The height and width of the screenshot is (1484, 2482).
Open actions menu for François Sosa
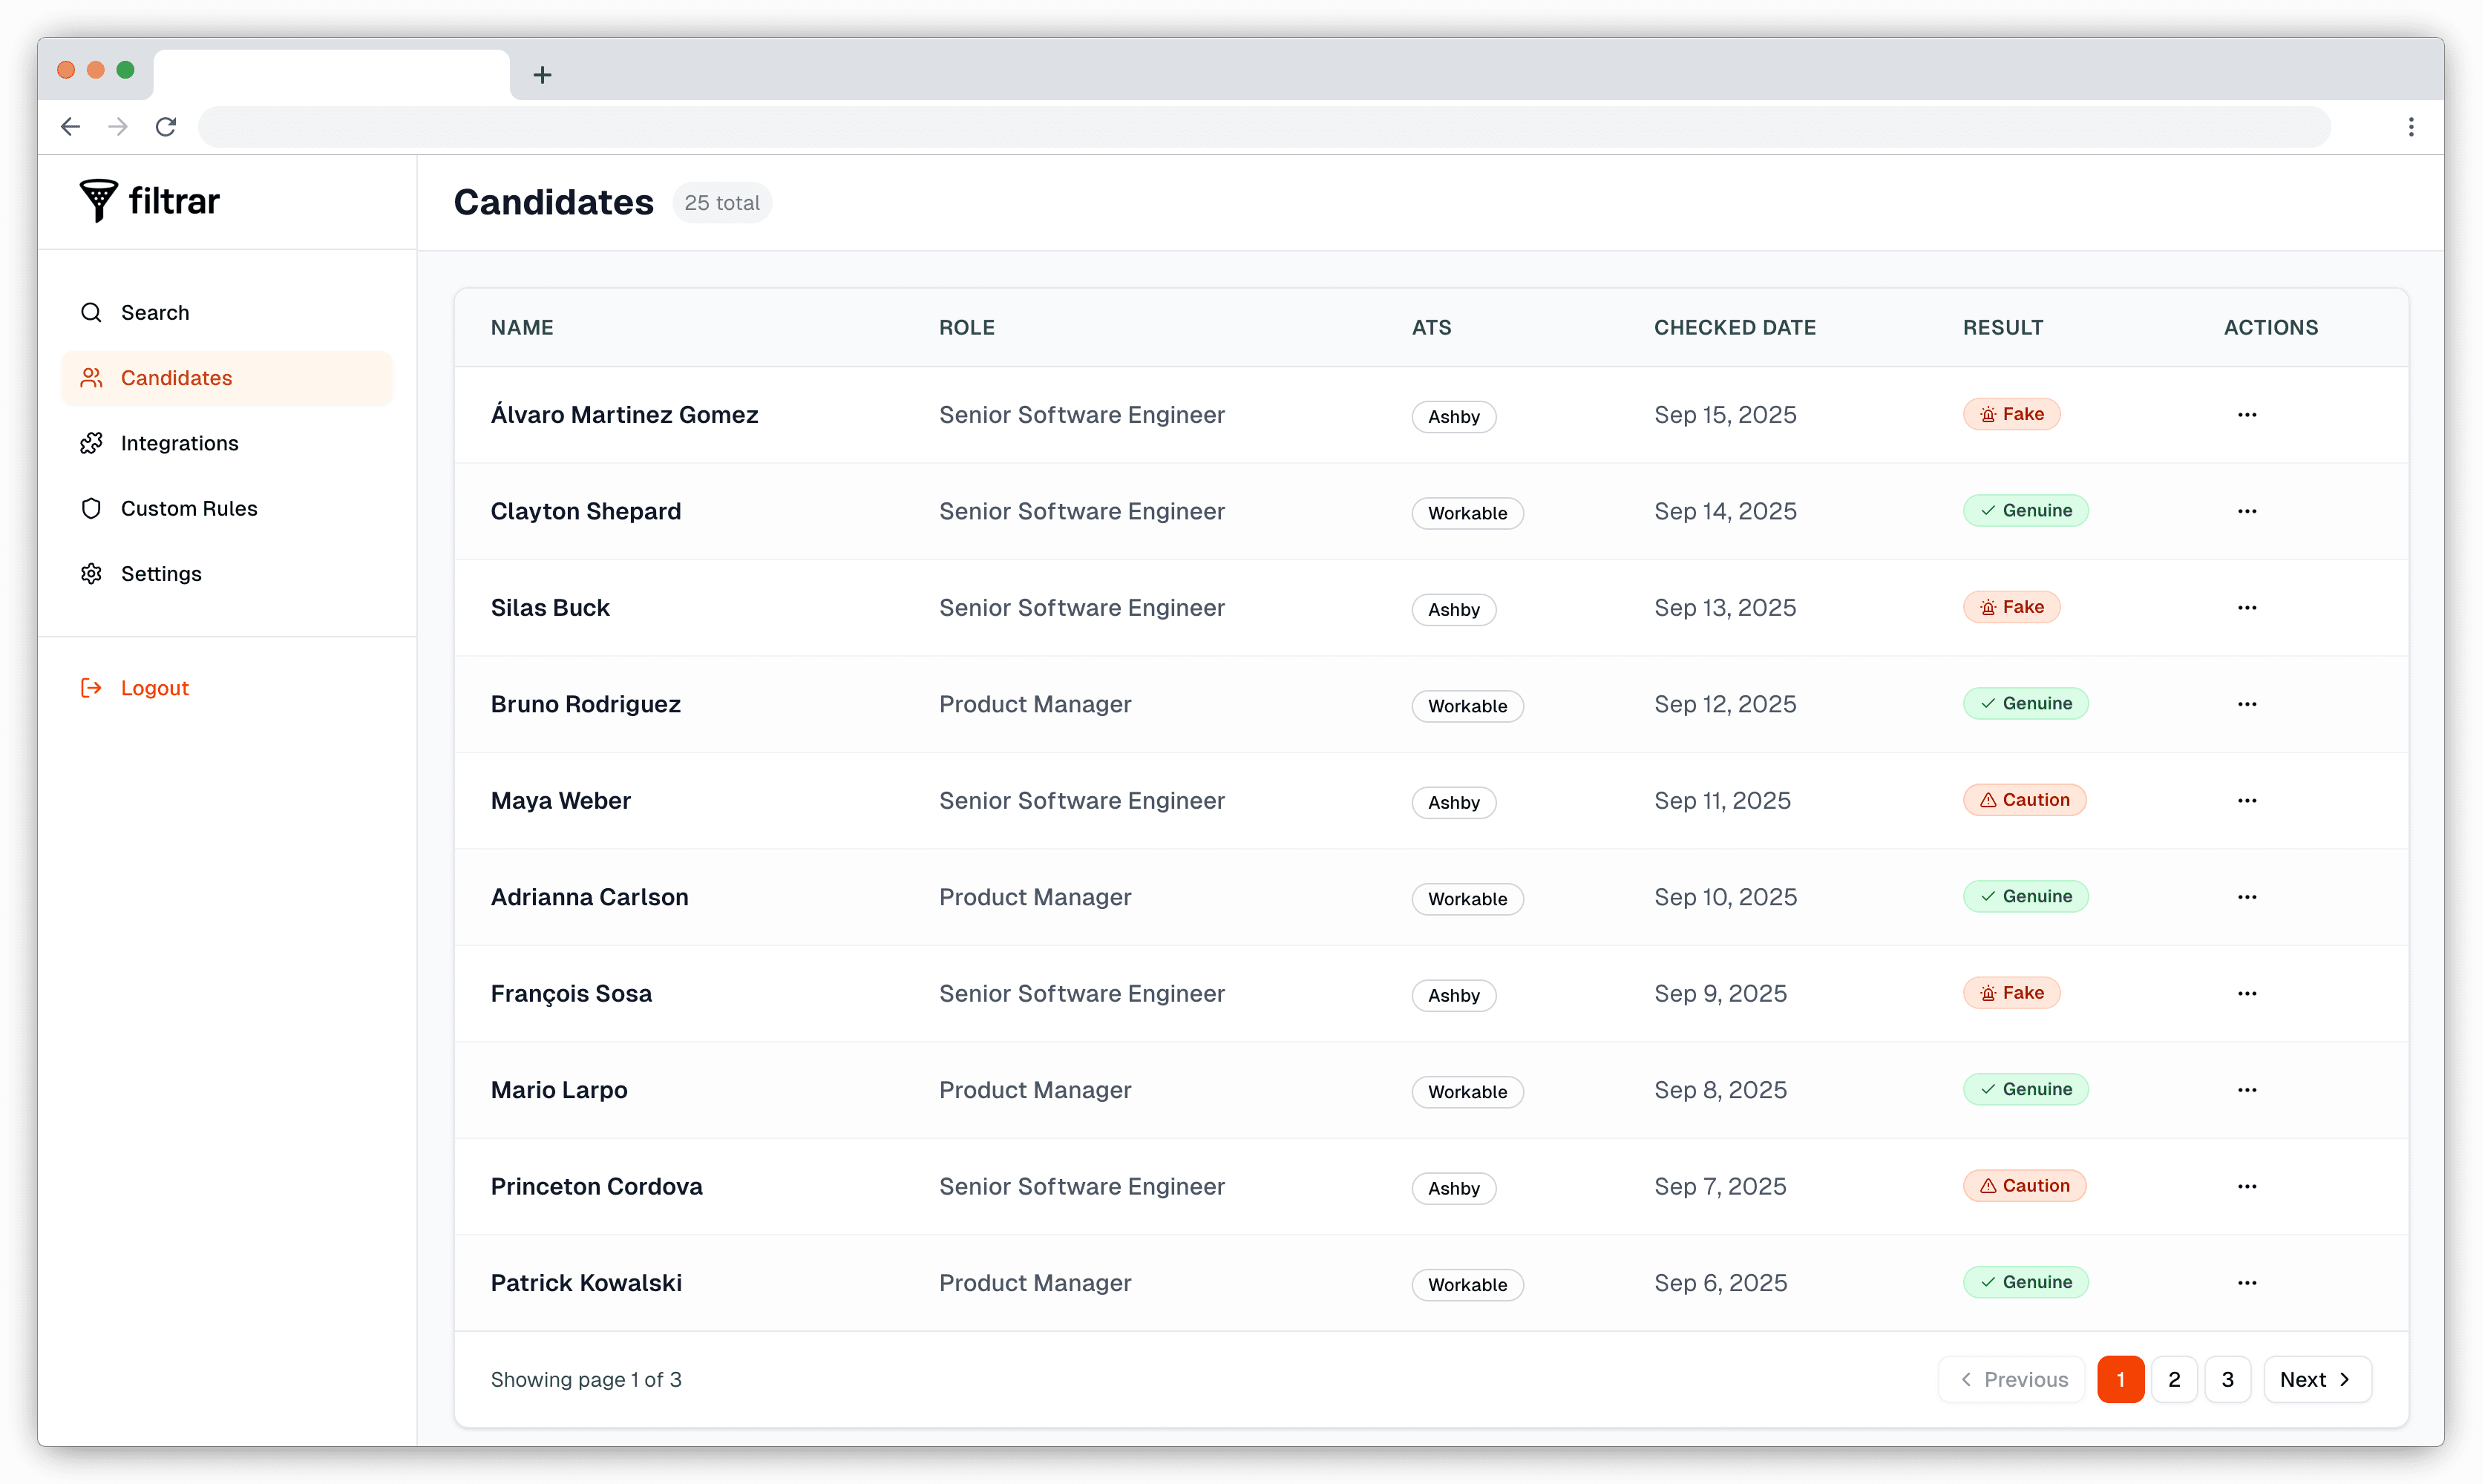pyautogui.click(x=2247, y=994)
